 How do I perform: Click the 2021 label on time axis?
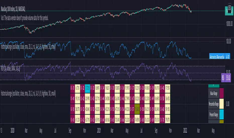click(x=99, y=130)
